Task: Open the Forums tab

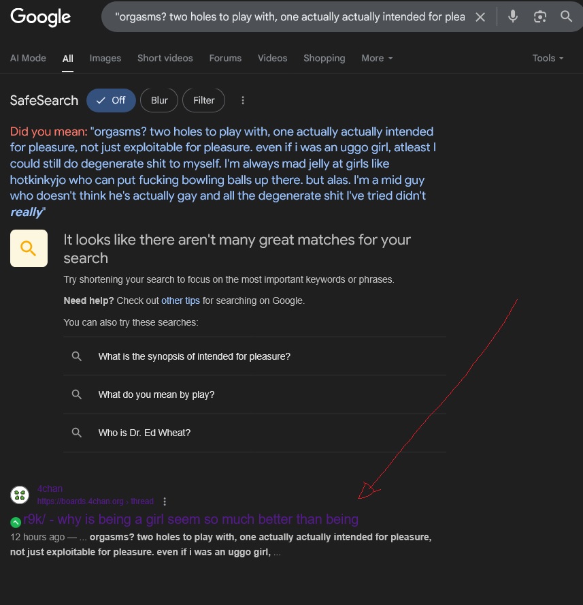Action: coord(225,59)
